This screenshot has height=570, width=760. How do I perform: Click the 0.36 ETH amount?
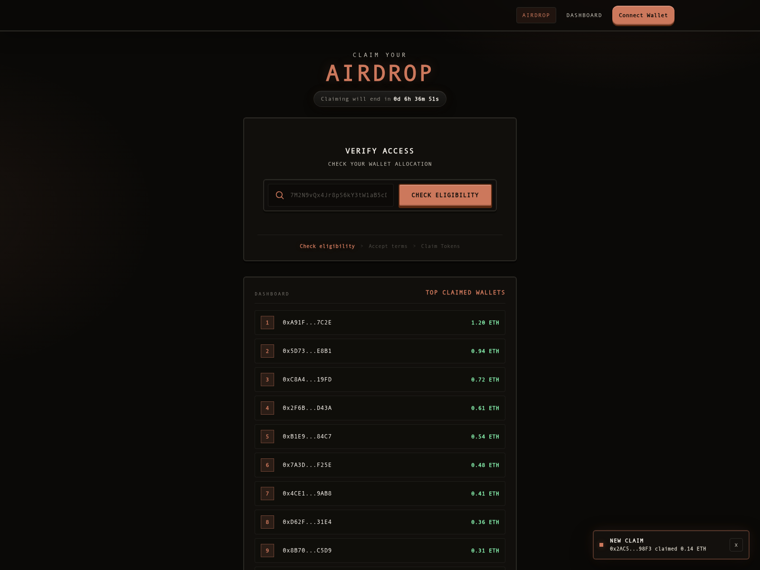click(485, 522)
